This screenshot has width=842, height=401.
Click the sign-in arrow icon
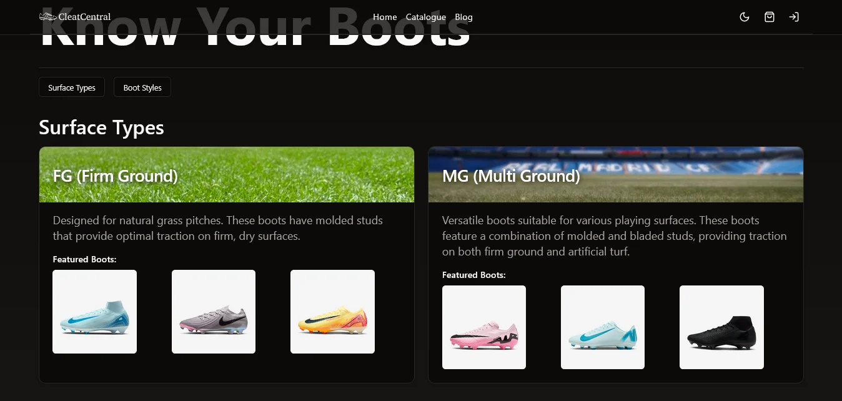click(x=794, y=17)
